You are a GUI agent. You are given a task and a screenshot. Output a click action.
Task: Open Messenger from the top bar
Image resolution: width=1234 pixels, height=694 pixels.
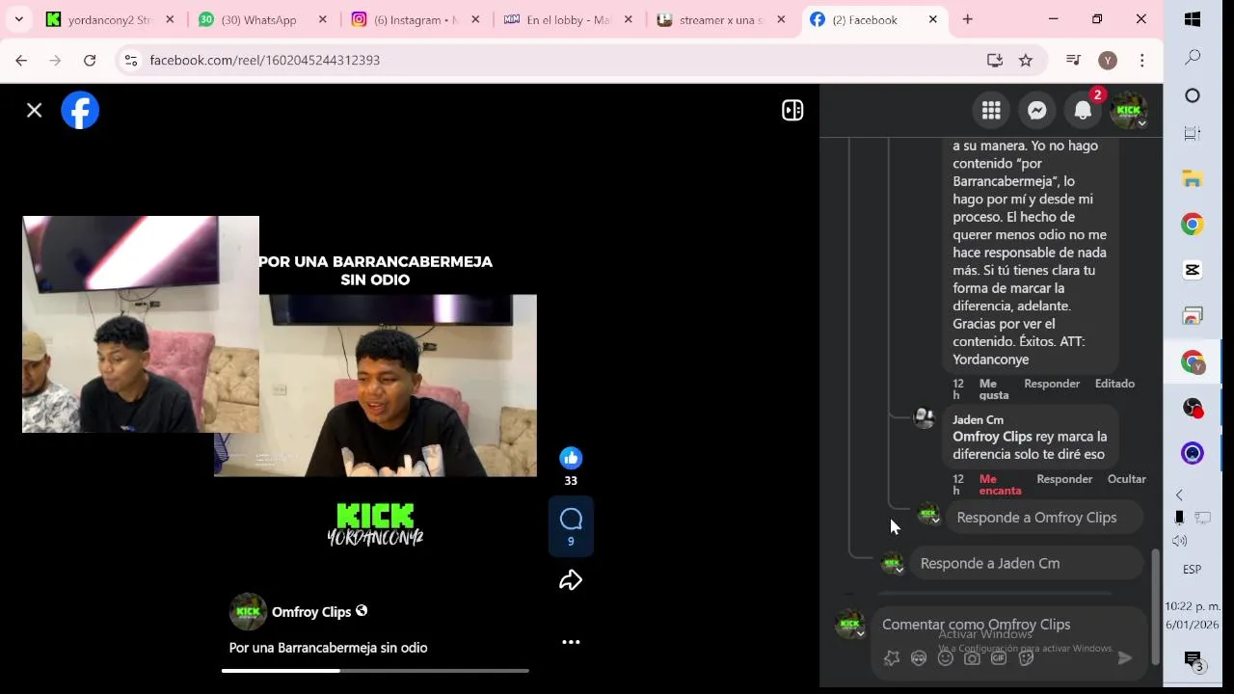[1037, 110]
